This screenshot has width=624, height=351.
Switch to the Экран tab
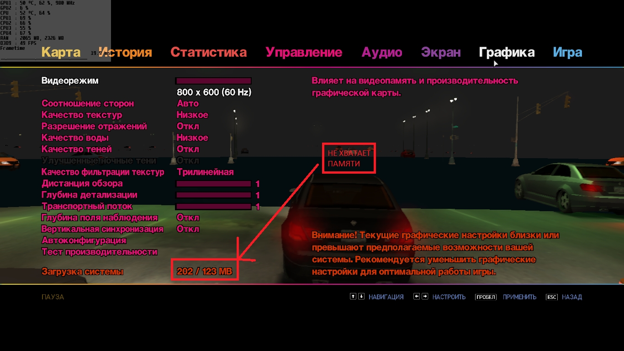click(441, 53)
